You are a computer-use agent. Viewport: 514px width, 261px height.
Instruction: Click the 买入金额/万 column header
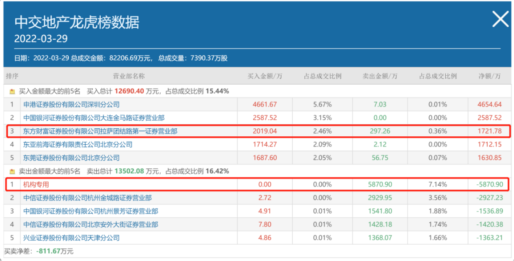[x=265, y=76]
